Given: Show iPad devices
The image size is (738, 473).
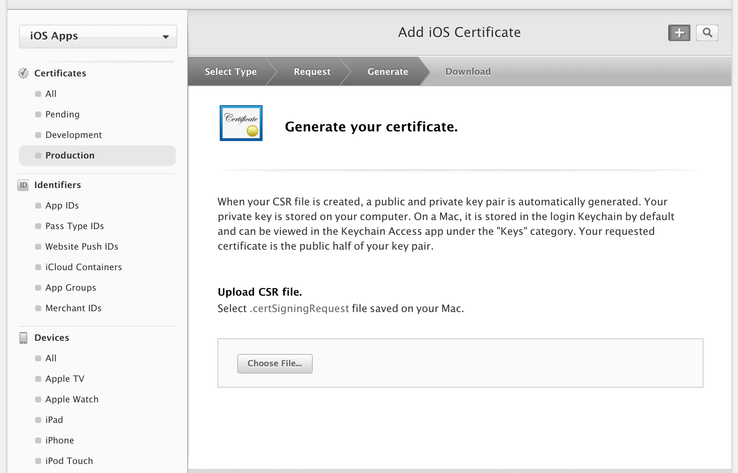Looking at the screenshot, I should point(54,420).
